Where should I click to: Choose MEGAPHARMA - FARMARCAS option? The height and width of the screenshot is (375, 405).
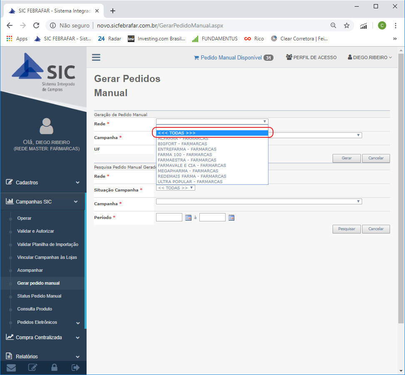[x=188, y=171]
